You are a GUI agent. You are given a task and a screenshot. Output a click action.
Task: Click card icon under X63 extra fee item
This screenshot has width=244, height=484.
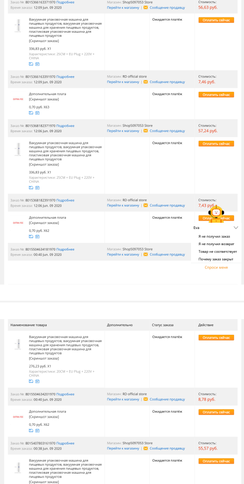pos(37,113)
